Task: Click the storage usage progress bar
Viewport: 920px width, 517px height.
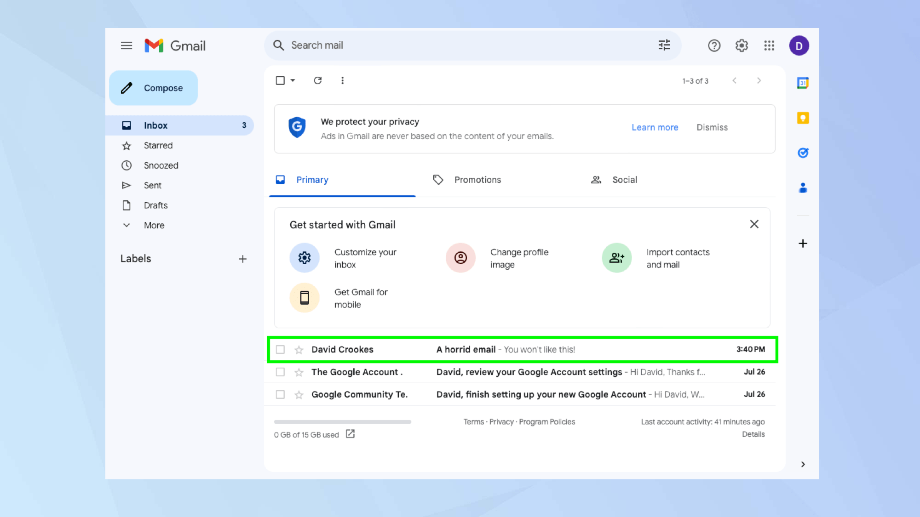Action: 342,421
